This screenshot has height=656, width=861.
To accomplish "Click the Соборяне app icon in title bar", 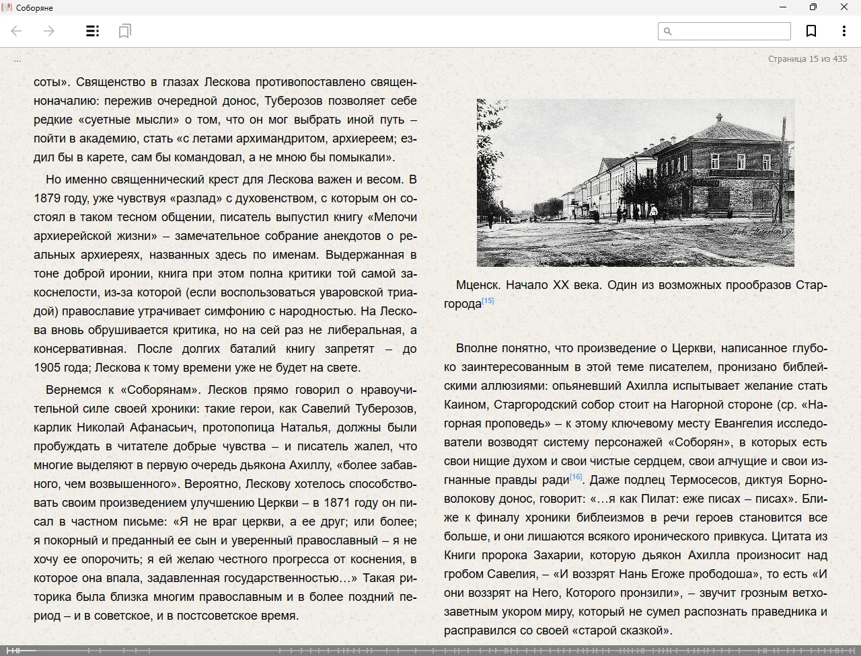I will click(7, 7).
